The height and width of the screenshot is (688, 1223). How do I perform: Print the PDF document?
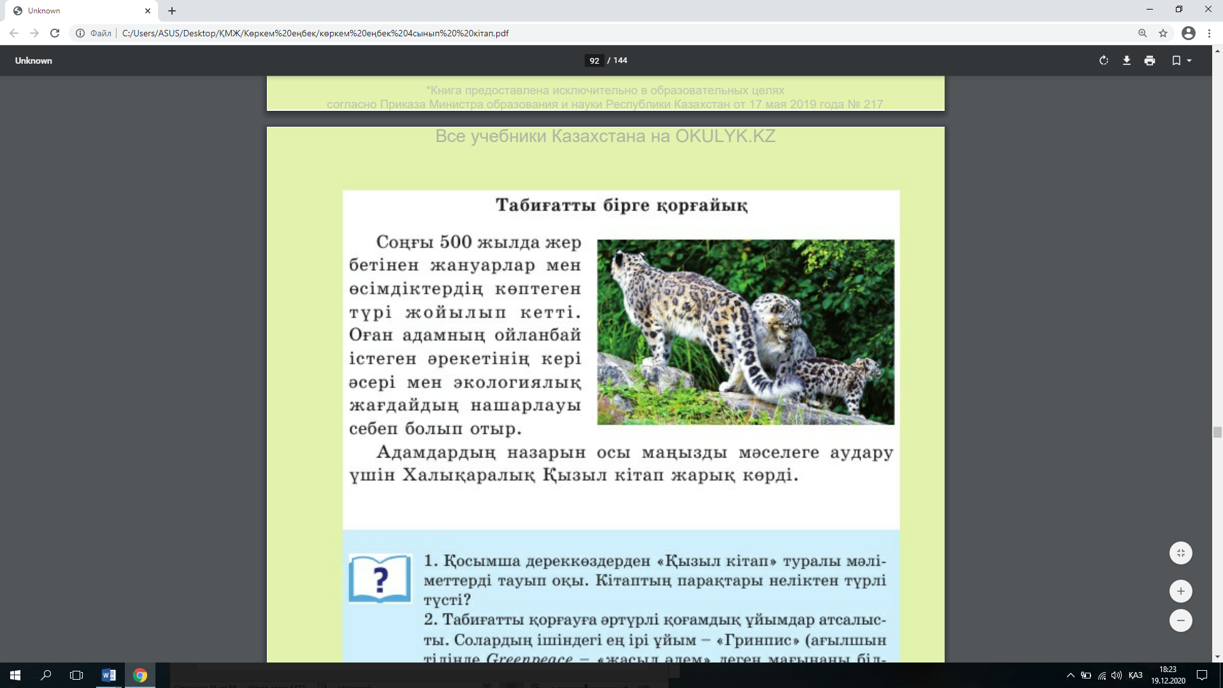pyautogui.click(x=1149, y=61)
